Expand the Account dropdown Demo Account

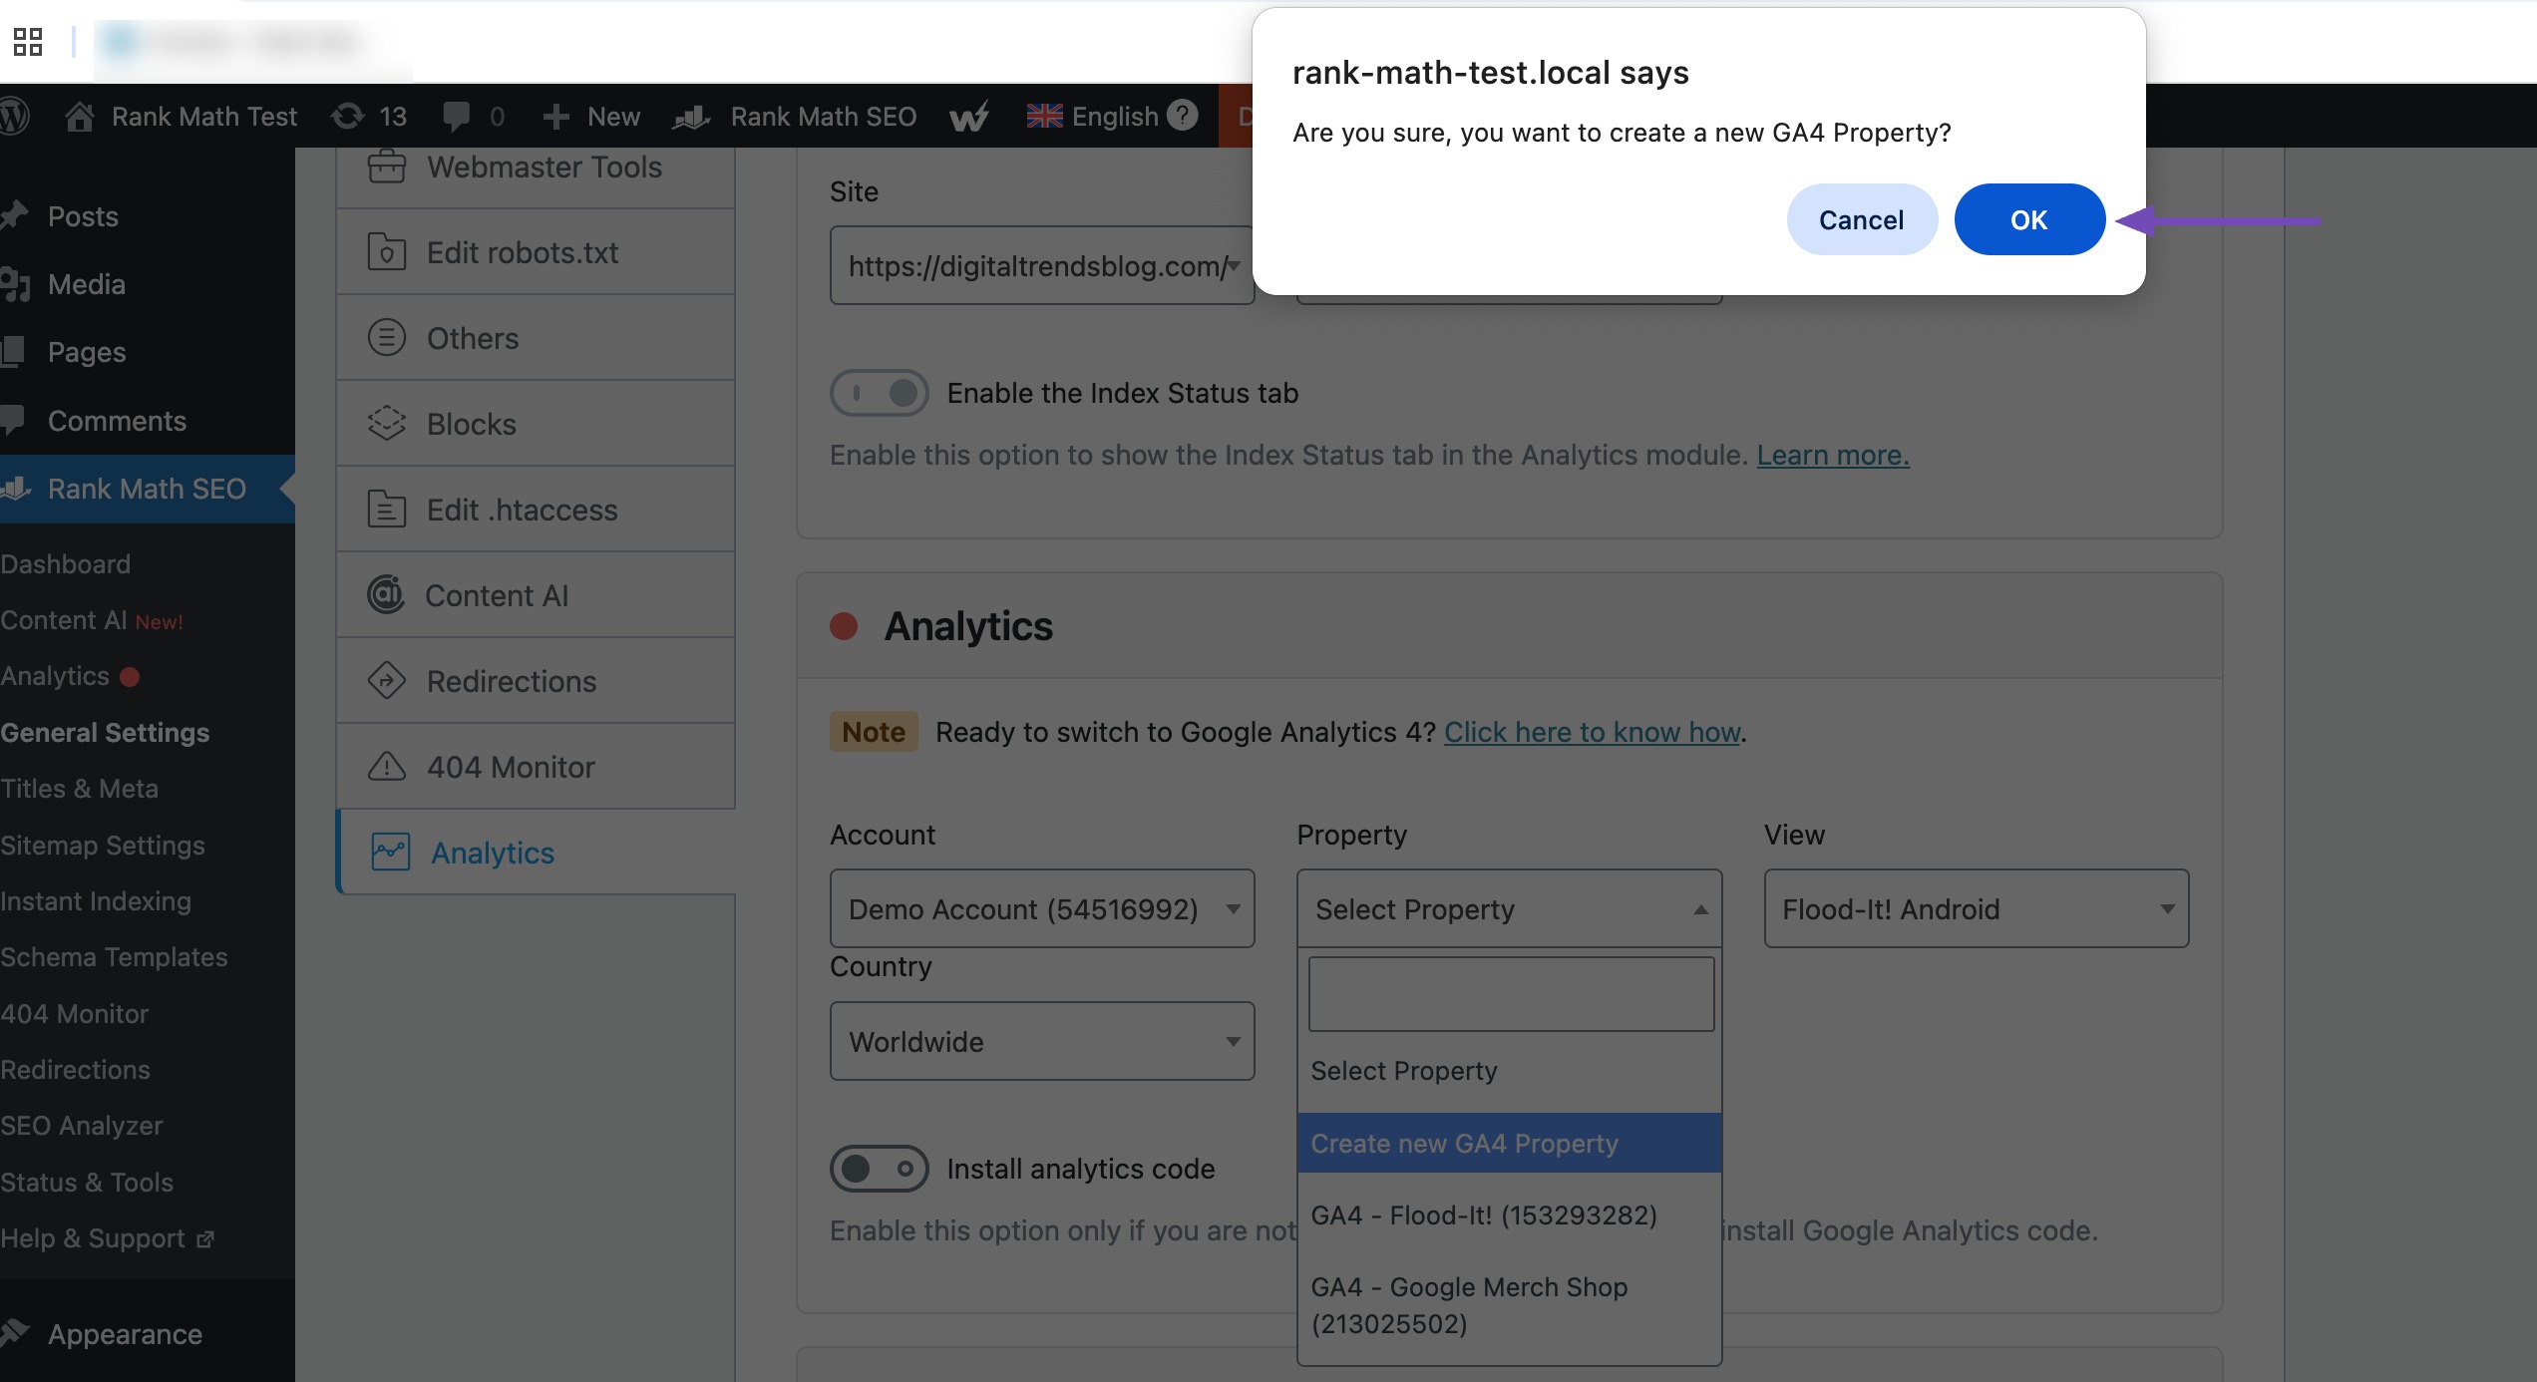[x=1041, y=909]
